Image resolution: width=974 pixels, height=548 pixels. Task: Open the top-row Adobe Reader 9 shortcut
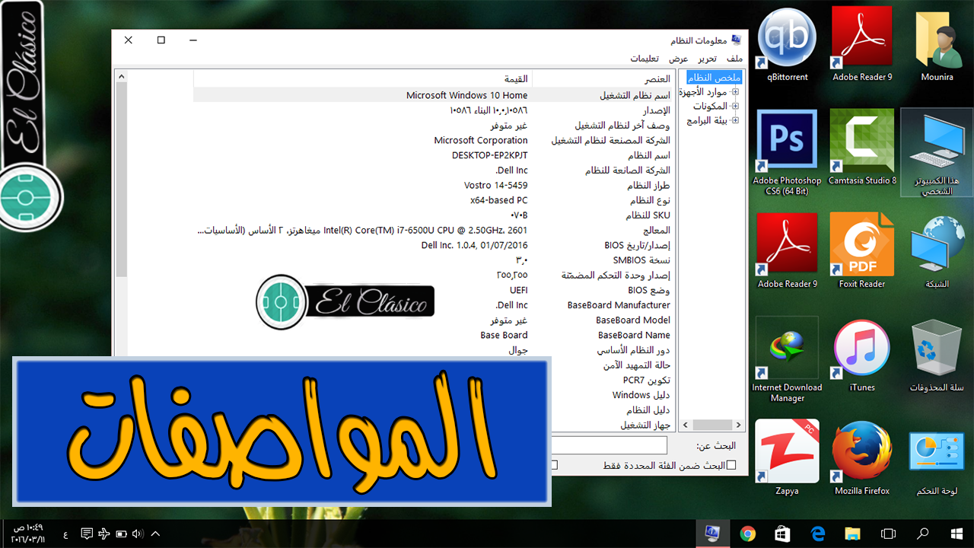pos(862,44)
